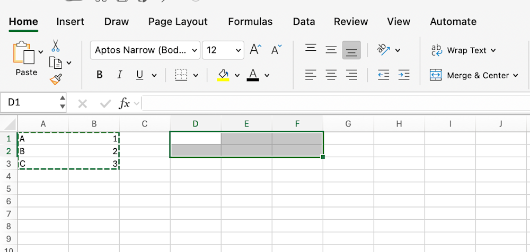This screenshot has height=252, width=530.
Task: Toggle Bottom Align, currently active
Action: 351,50
